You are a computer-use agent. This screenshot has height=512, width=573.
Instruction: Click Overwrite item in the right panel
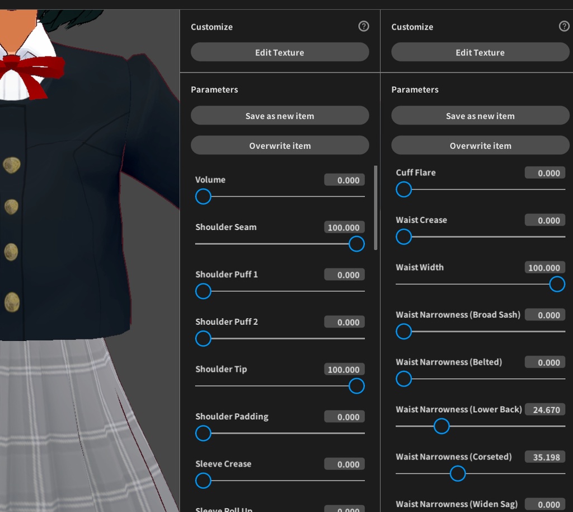480,145
